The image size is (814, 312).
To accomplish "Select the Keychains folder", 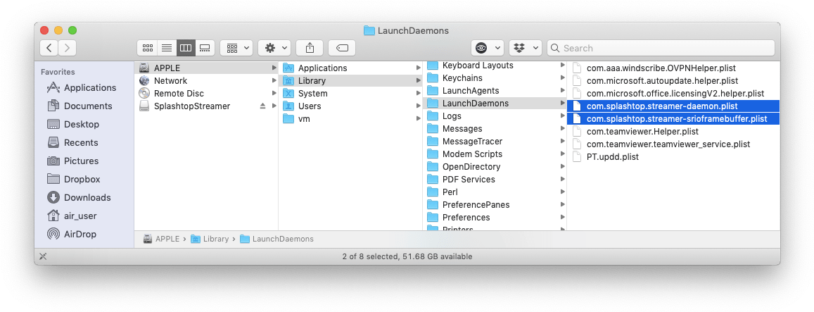I will coord(495,78).
